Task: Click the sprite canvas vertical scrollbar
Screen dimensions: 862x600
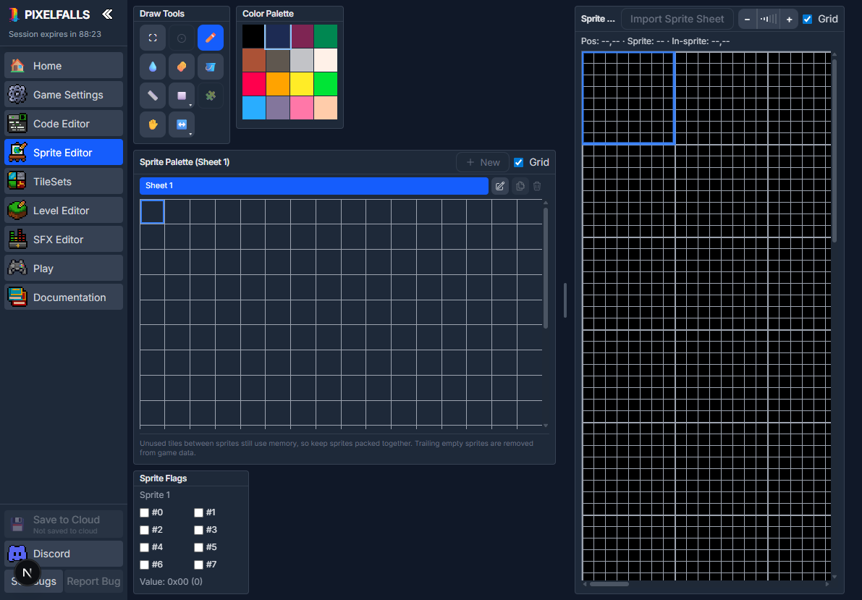Action: point(834,151)
